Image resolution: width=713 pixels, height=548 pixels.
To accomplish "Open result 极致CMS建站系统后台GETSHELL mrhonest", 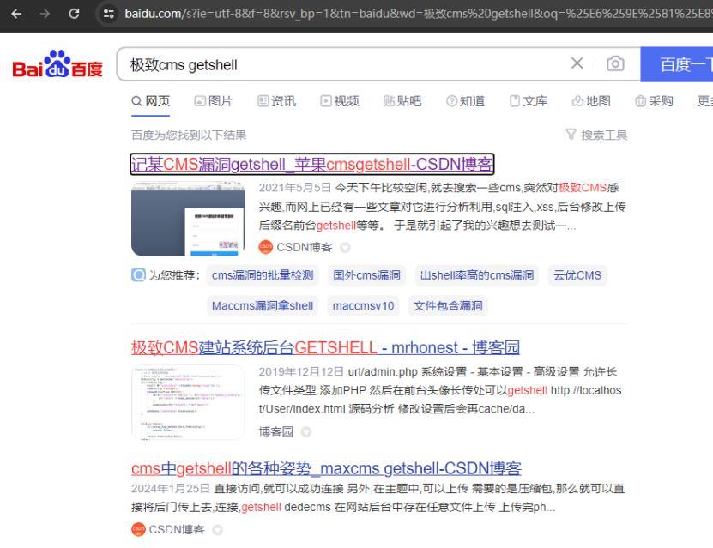I will point(325,347).
